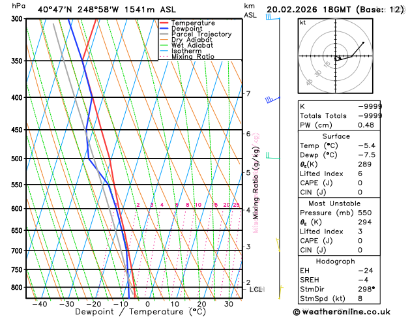Open the weatheronline.co.uk copyright link

click(x=350, y=311)
